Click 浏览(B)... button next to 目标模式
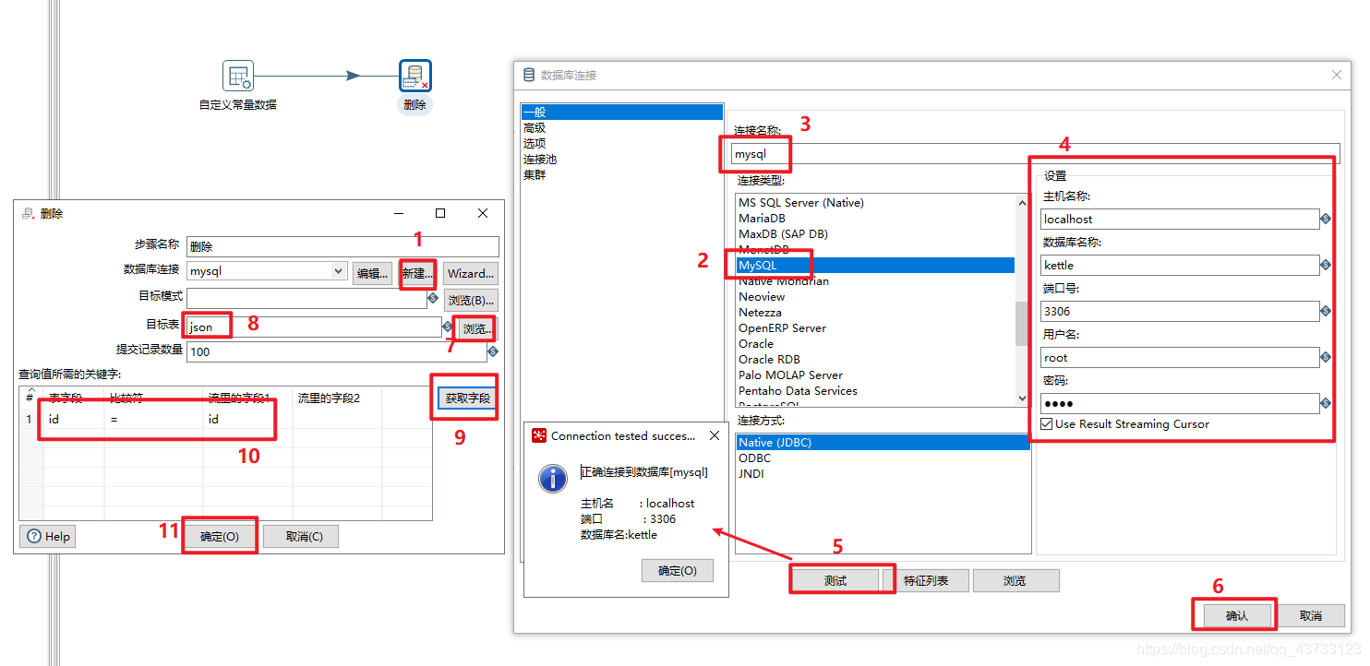1370x666 pixels. pyautogui.click(x=471, y=300)
